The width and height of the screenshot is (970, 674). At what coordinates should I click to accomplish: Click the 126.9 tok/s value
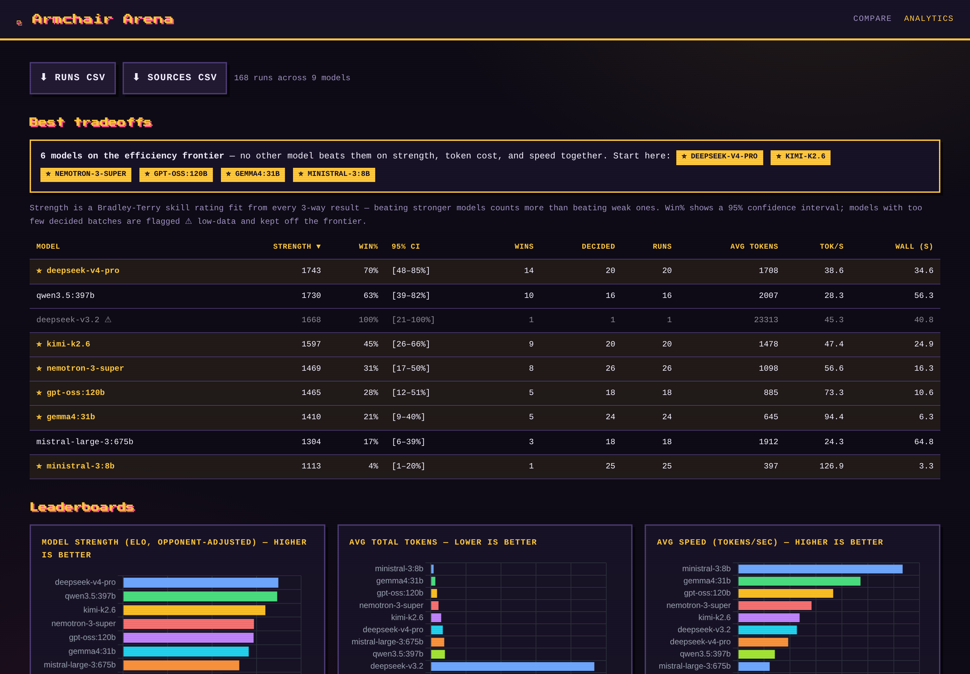(x=831, y=466)
